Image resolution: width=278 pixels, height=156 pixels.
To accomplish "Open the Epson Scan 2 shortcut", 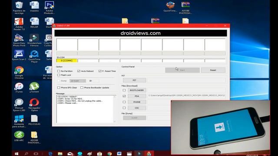I will coord(19,55).
